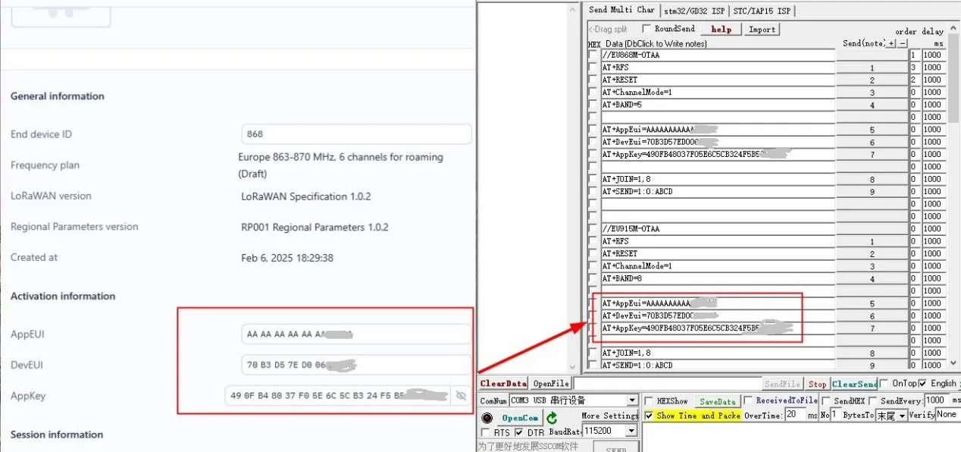Toggle the DTR checkbox
961x452 pixels.
tap(519, 432)
